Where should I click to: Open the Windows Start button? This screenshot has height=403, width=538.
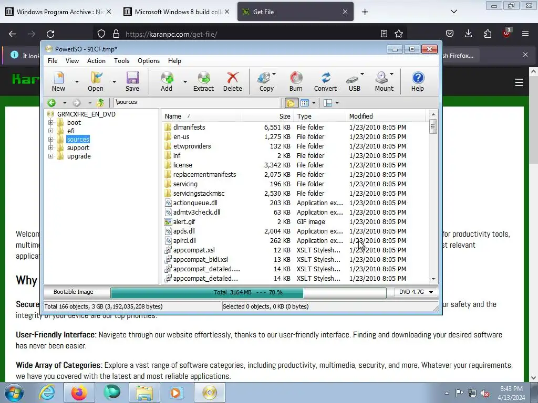[x=14, y=393]
